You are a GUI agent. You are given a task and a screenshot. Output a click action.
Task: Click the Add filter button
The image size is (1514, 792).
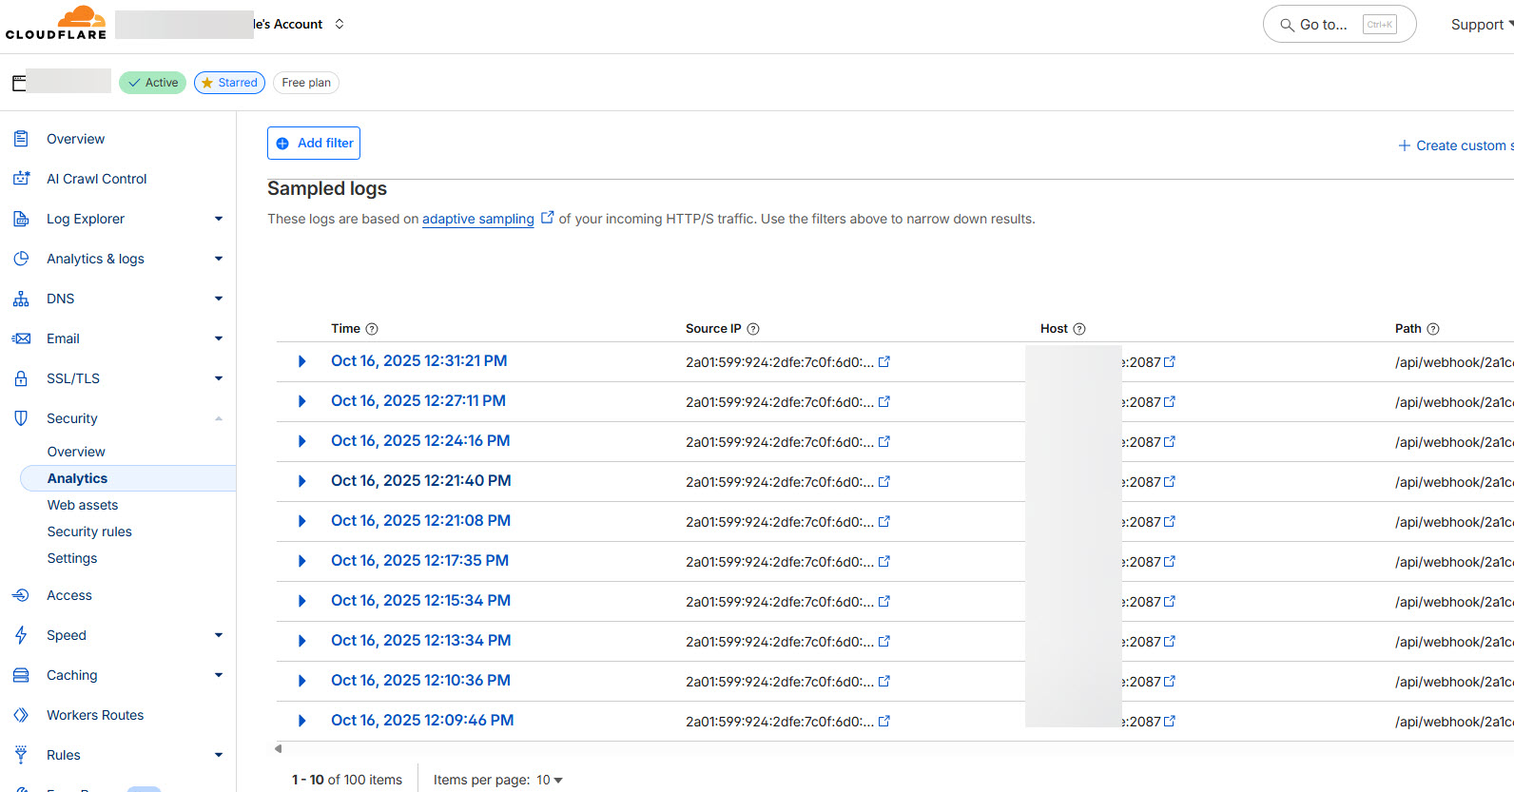point(314,143)
